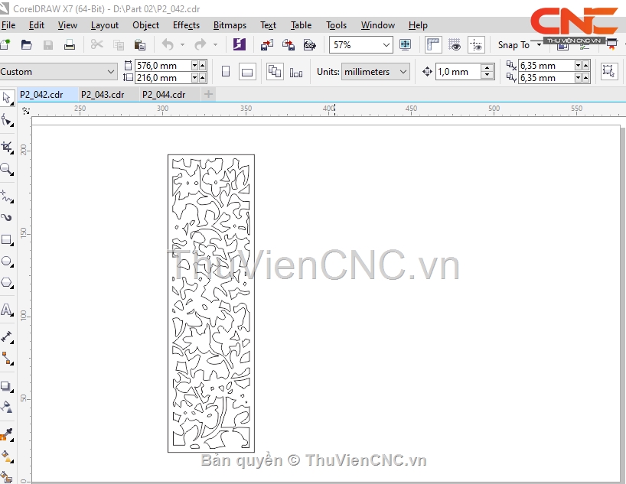Open the Bitmaps menu
The image size is (626, 484).
click(230, 25)
